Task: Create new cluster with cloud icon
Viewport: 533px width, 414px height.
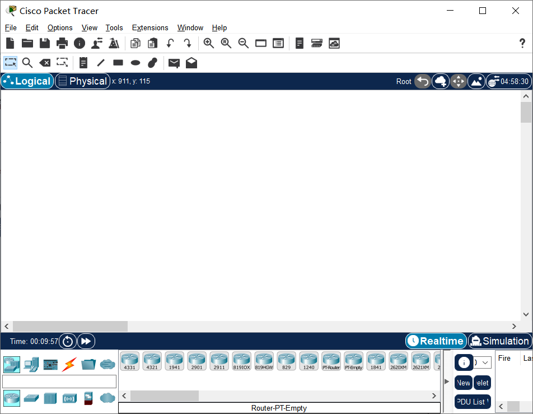Action: [x=441, y=81]
